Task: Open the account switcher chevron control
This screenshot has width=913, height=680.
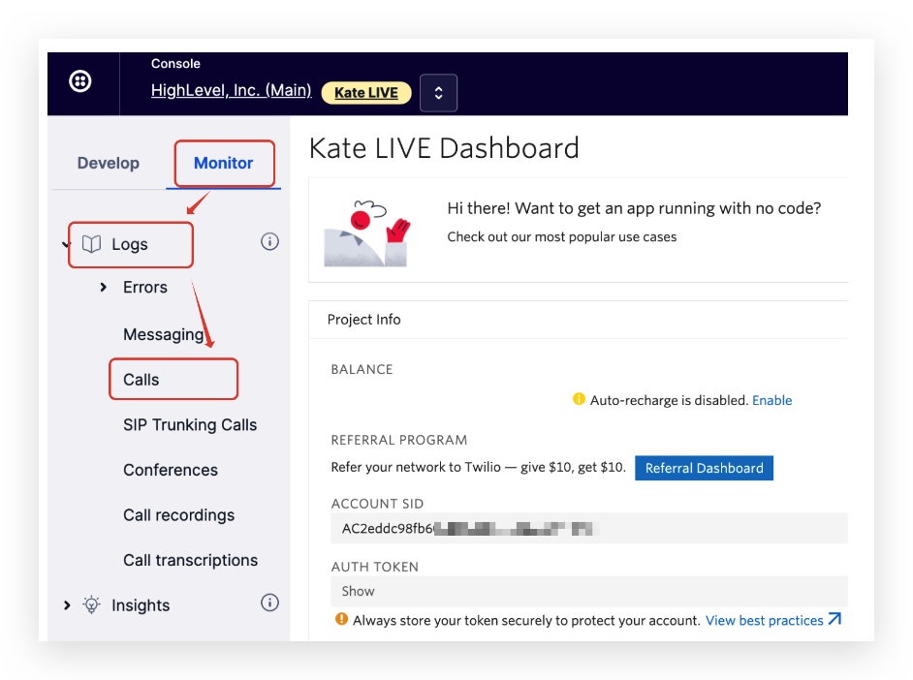Action: [x=438, y=93]
